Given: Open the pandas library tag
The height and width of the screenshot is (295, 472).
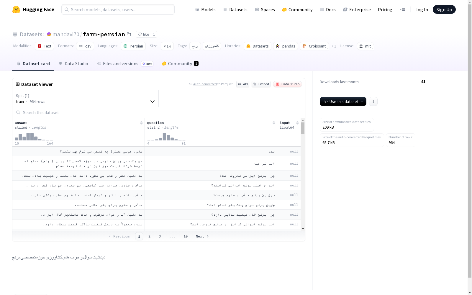Looking at the screenshot, I should tap(286, 46).
